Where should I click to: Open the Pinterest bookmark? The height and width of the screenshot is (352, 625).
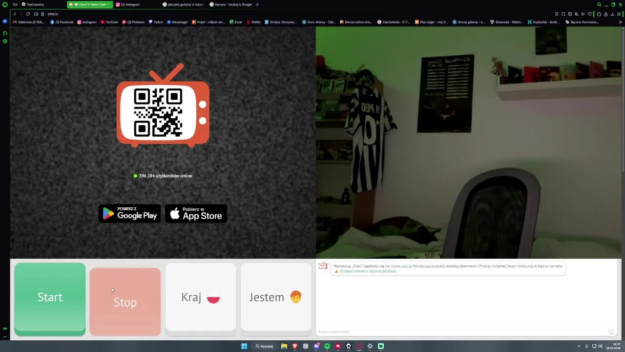tap(133, 22)
